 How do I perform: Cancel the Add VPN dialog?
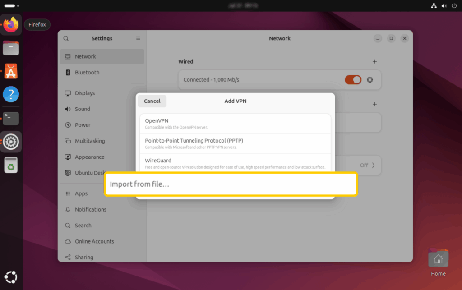(152, 101)
